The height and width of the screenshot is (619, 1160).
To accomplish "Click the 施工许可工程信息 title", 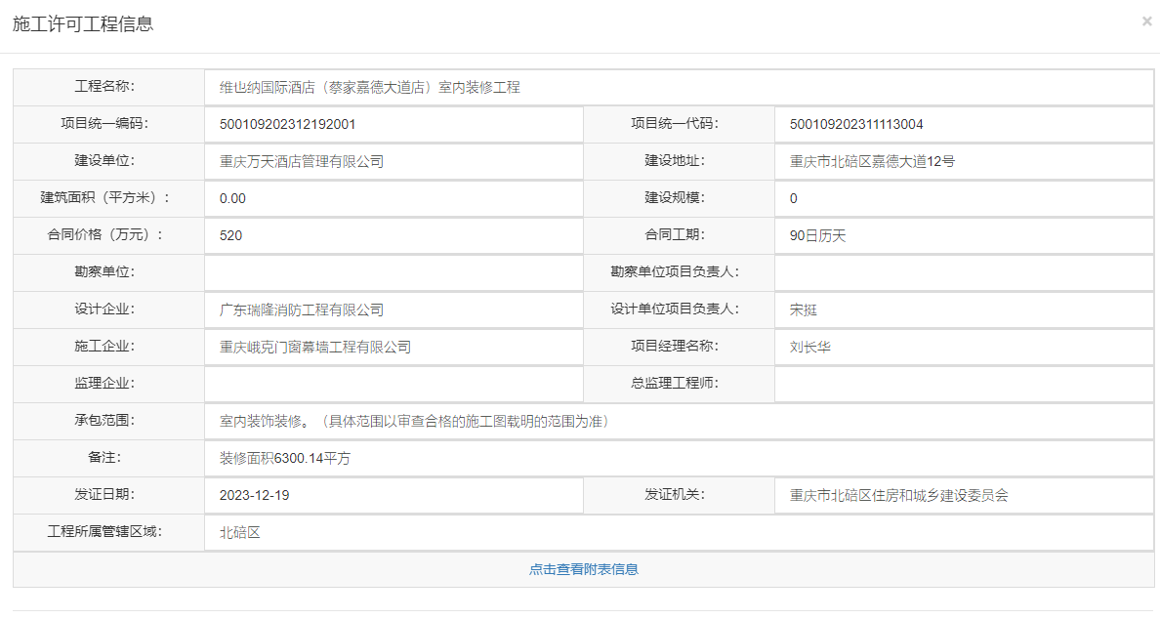I will pyautogui.click(x=83, y=23).
